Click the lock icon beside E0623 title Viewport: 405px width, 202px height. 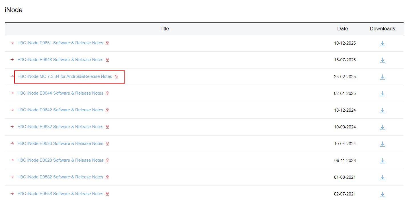click(x=107, y=161)
